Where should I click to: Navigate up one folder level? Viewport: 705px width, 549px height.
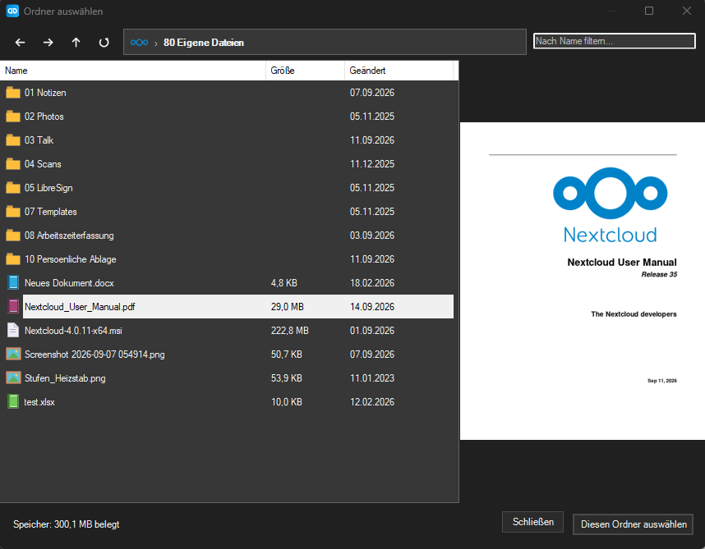(76, 42)
